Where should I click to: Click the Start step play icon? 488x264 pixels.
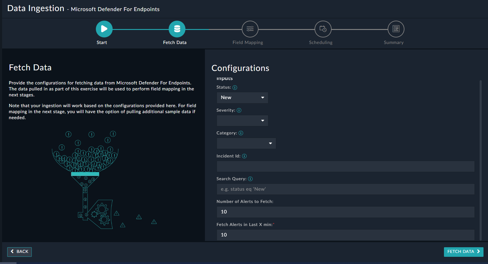coord(104,29)
